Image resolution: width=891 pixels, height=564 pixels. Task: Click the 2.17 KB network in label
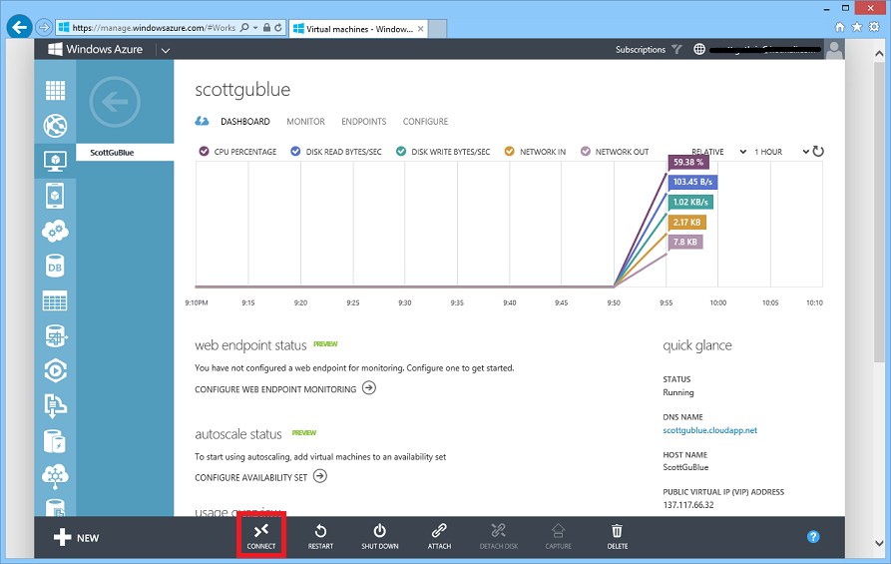pos(687,223)
